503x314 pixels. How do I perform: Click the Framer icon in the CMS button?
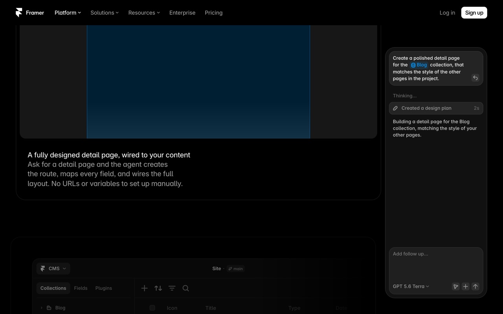(43, 268)
